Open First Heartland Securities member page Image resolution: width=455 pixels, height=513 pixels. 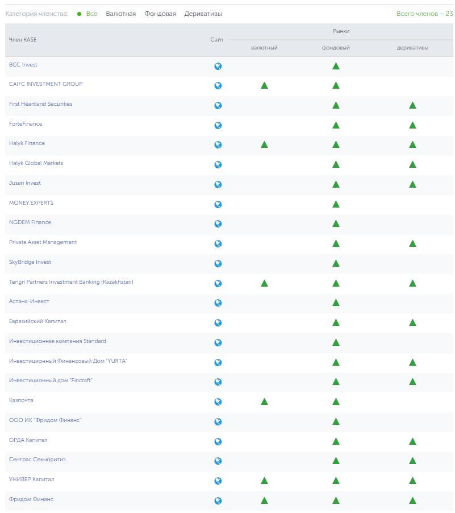[x=40, y=104]
